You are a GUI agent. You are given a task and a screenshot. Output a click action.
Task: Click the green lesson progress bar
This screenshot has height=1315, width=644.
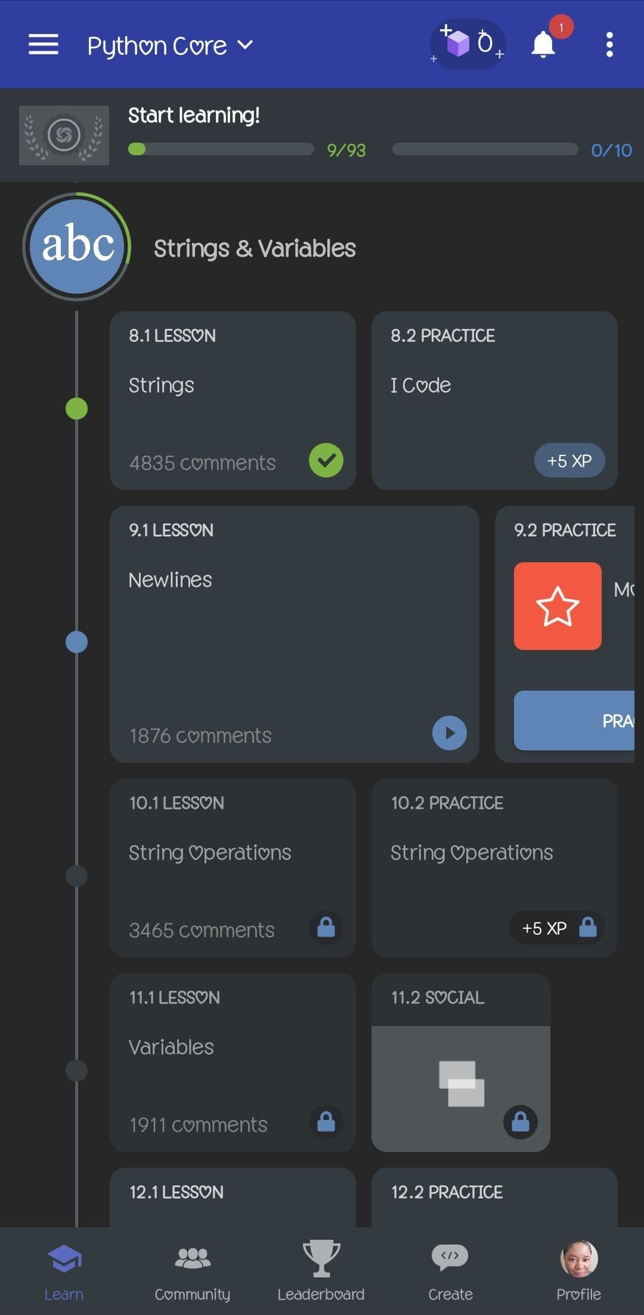click(221, 149)
